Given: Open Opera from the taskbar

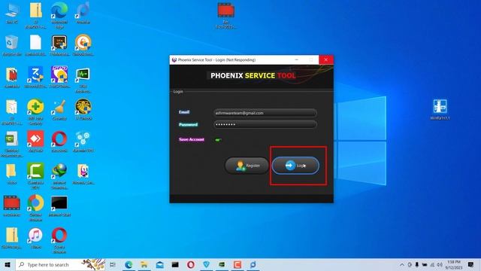Looking at the screenshot, I should [190, 264].
